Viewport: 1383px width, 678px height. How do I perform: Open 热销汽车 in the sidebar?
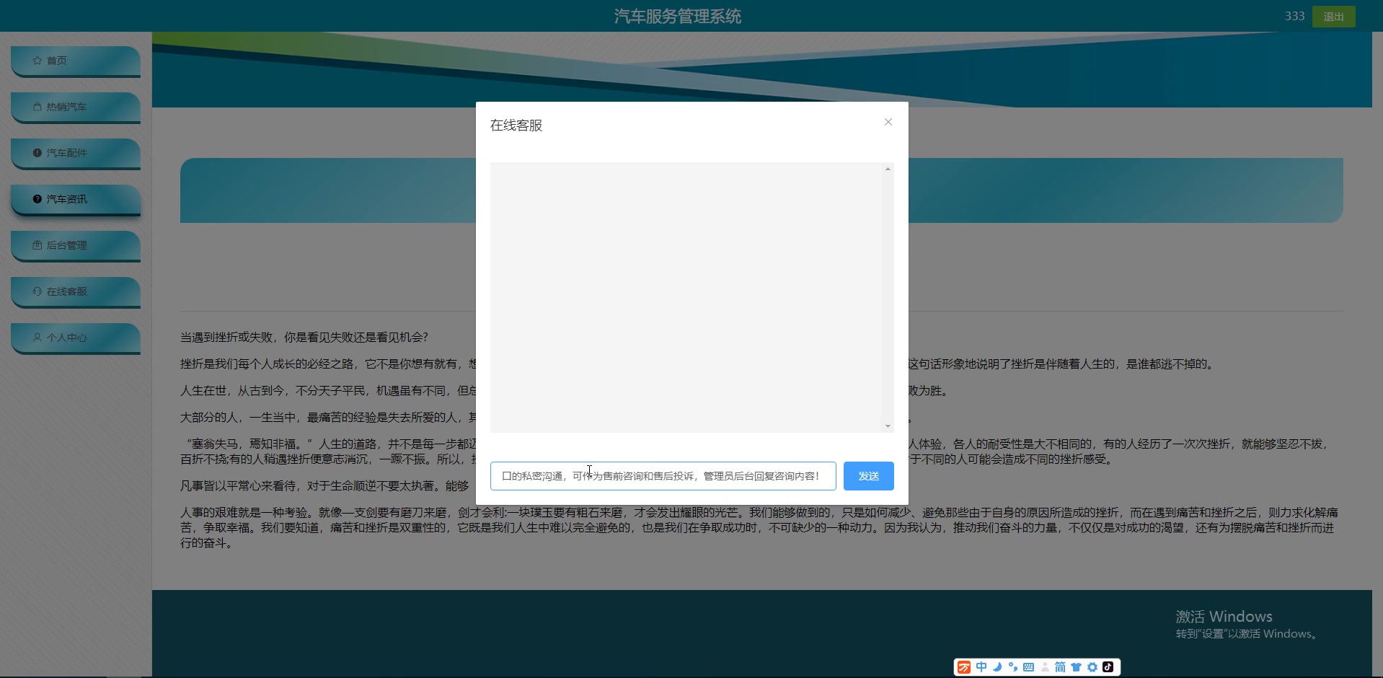(x=76, y=107)
